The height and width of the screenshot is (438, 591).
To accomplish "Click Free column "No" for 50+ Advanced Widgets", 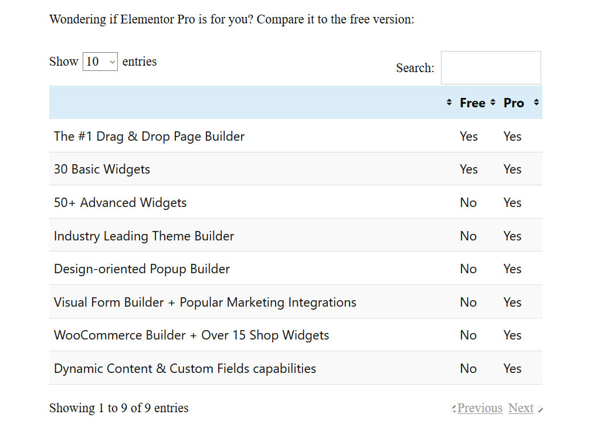I will click(468, 203).
